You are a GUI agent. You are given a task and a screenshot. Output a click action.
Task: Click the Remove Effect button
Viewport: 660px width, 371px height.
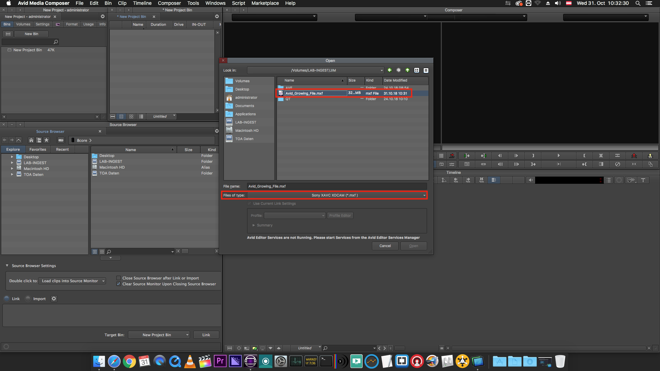click(617, 164)
